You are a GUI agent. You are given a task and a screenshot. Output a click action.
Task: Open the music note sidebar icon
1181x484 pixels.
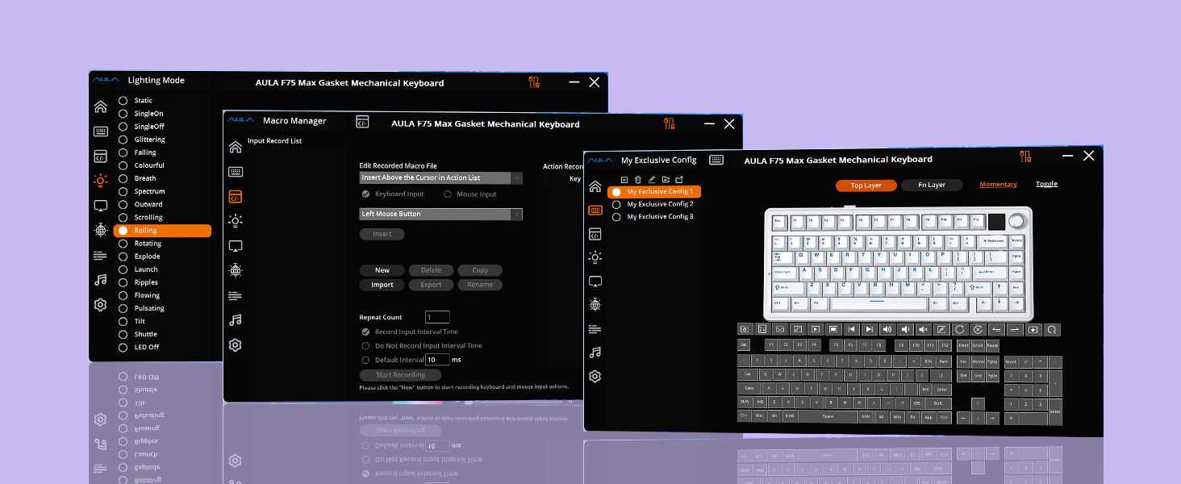pyautogui.click(x=595, y=353)
